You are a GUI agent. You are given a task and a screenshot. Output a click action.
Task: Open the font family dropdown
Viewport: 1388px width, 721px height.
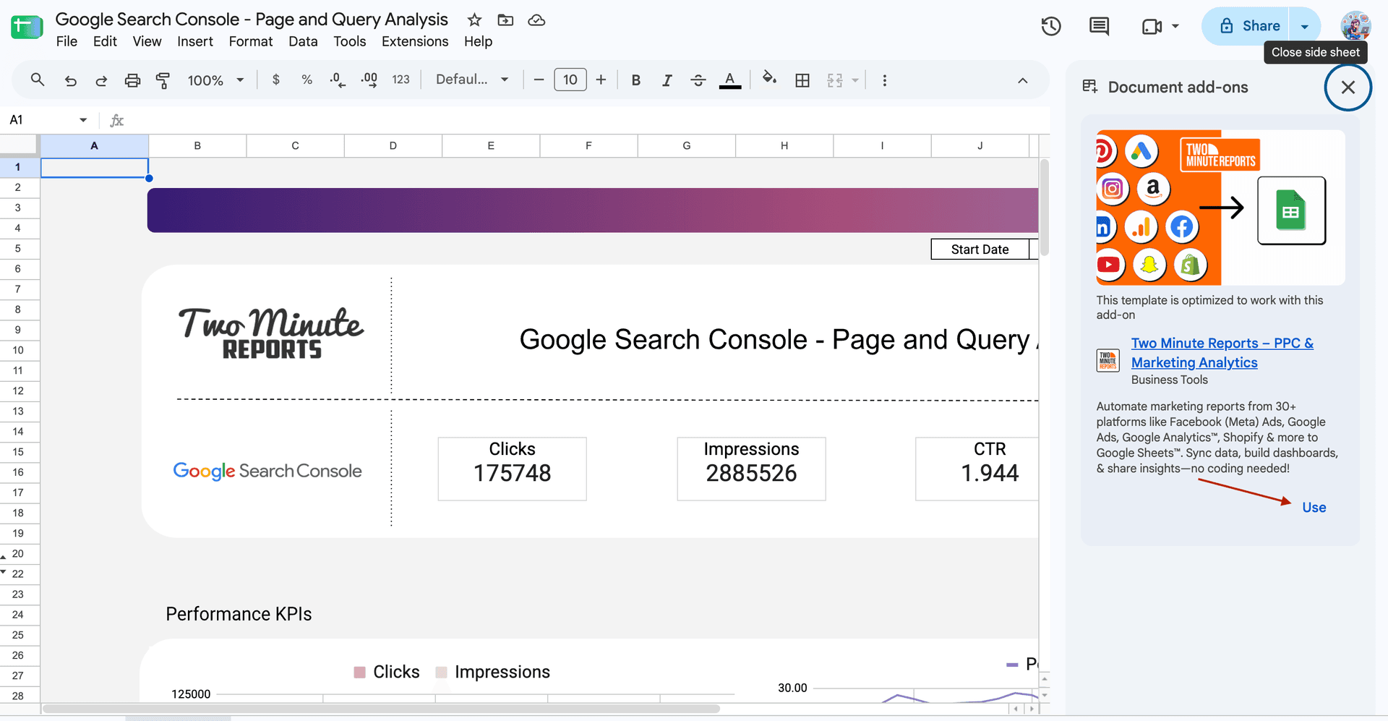click(x=472, y=80)
